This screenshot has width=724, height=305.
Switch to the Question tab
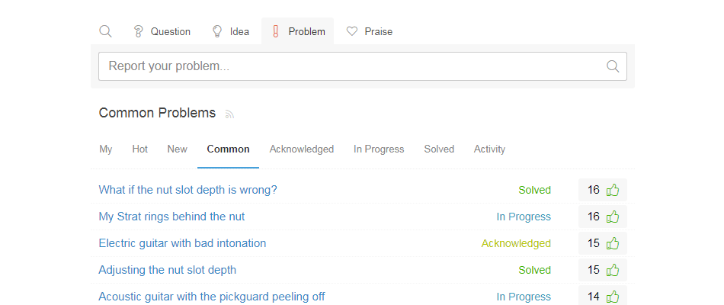pyautogui.click(x=162, y=31)
